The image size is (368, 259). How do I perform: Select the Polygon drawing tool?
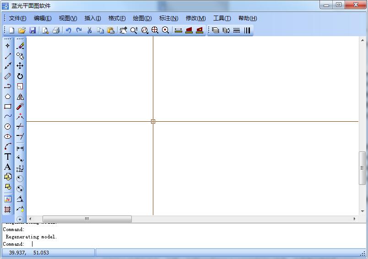(x=7, y=97)
